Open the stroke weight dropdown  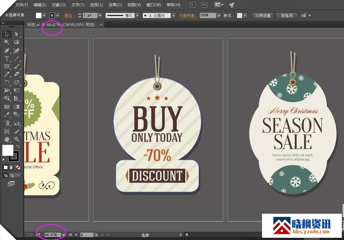click(x=100, y=16)
